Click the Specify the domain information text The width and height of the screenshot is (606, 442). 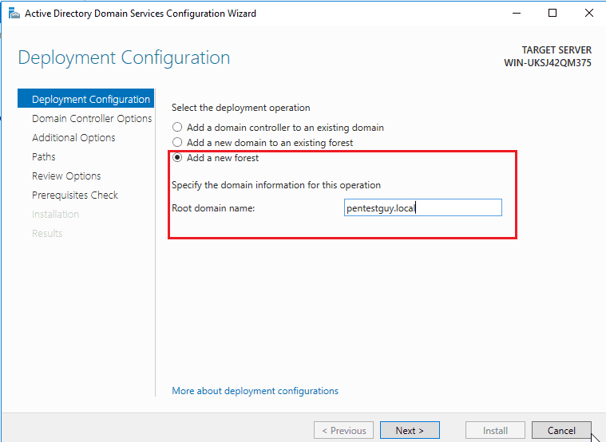click(276, 185)
